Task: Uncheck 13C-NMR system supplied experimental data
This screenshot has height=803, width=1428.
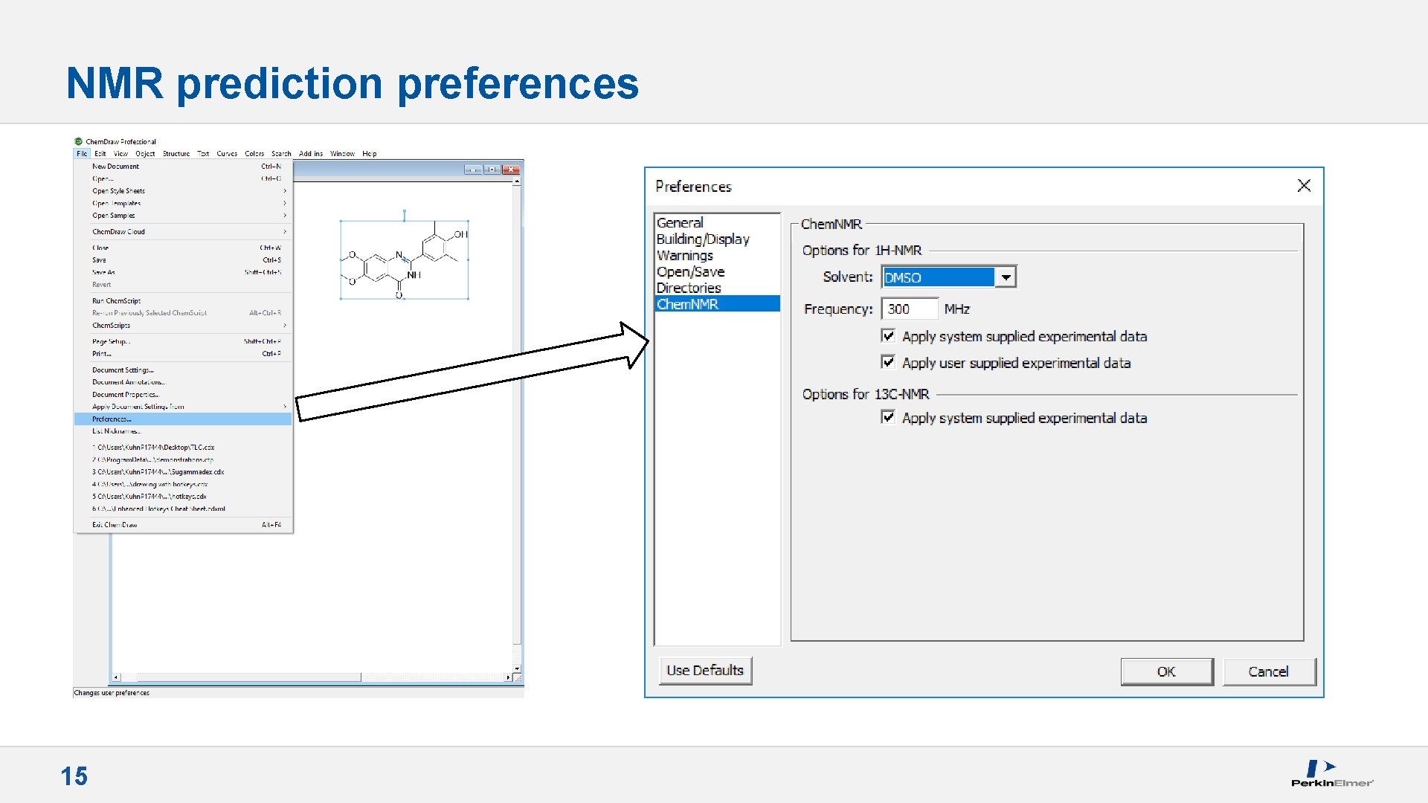Action: 888,417
